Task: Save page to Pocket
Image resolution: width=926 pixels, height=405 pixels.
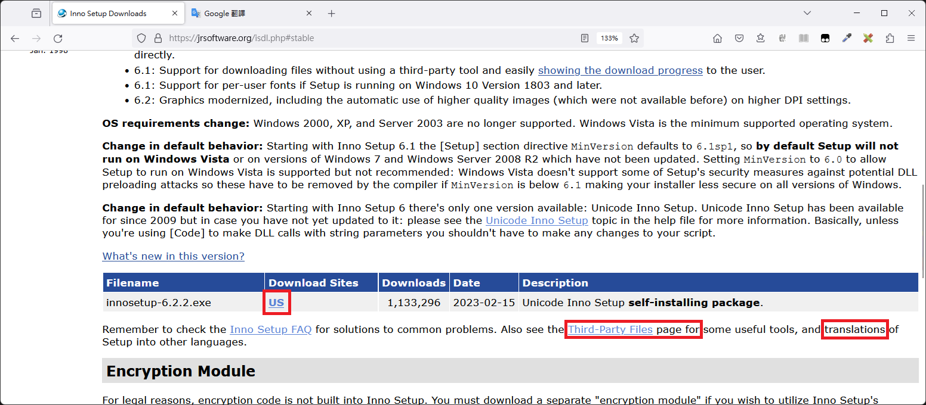Action: pyautogui.click(x=739, y=38)
